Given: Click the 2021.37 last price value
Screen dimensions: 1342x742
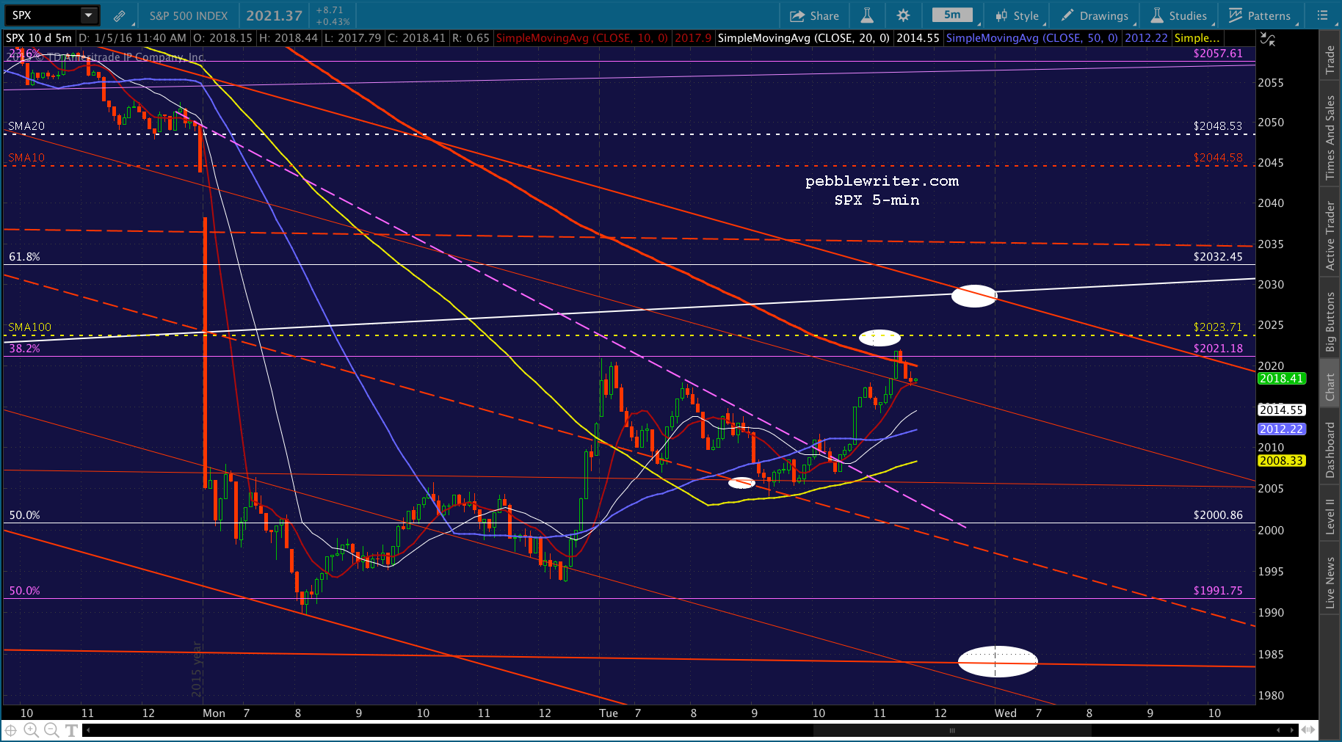Looking at the screenshot, I should 274,15.
